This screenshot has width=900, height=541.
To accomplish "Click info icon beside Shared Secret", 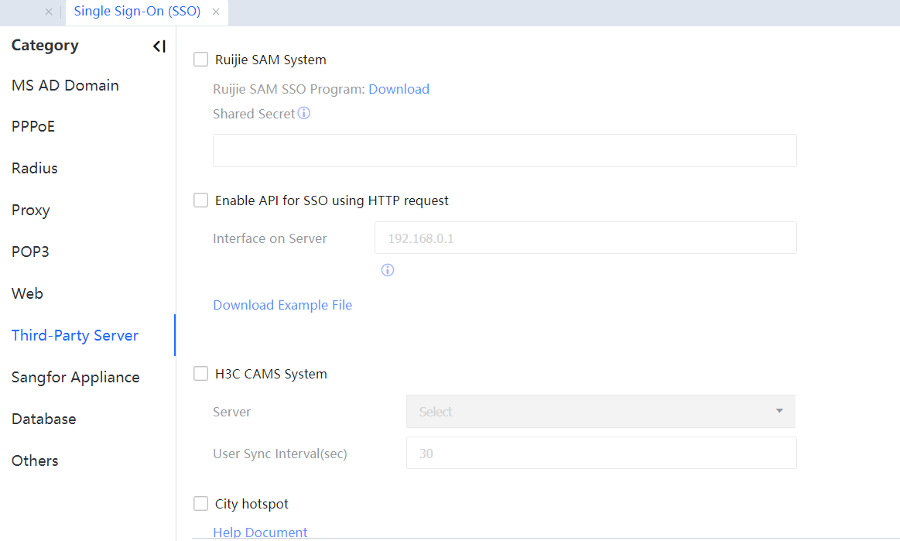I will [x=304, y=114].
